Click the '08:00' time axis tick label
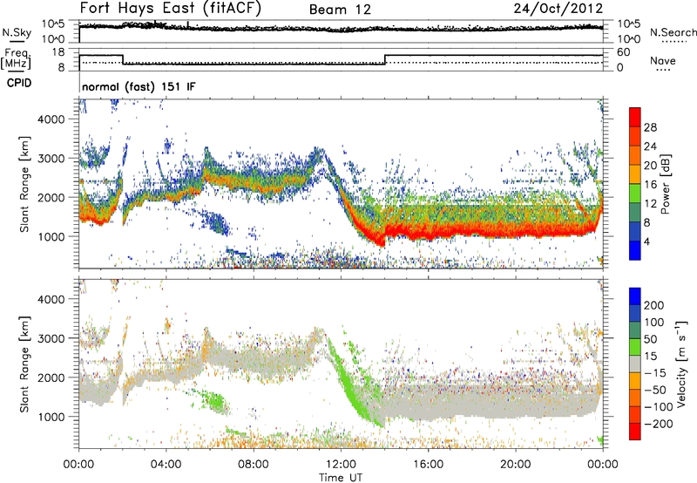The image size is (697, 483). (x=254, y=465)
